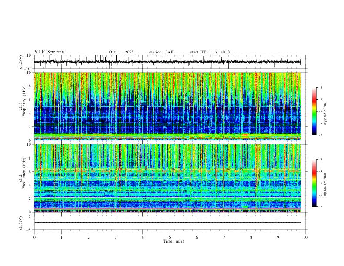
Task: Click the ch.1 spectrogram panel
Action: pyautogui.click(x=167, y=106)
